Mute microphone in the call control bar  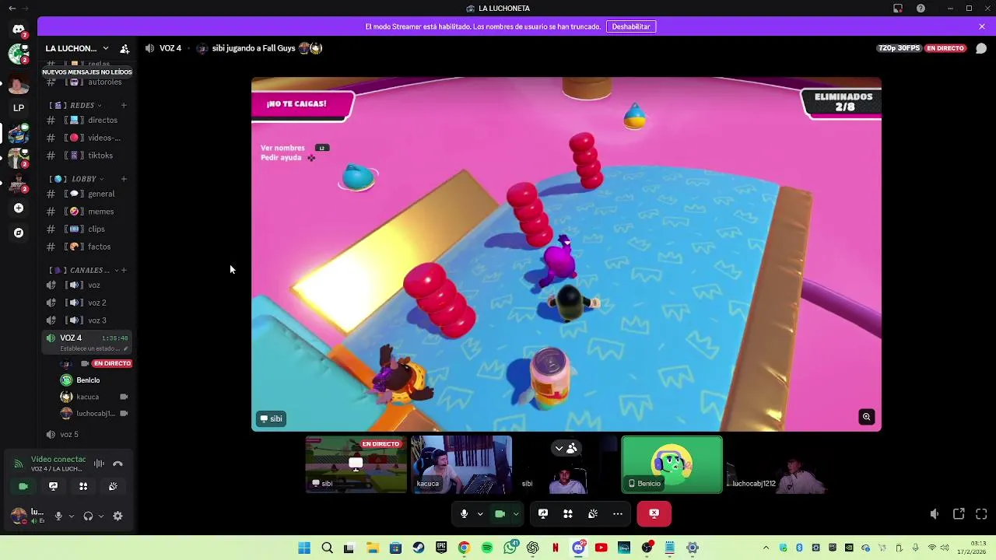(464, 513)
